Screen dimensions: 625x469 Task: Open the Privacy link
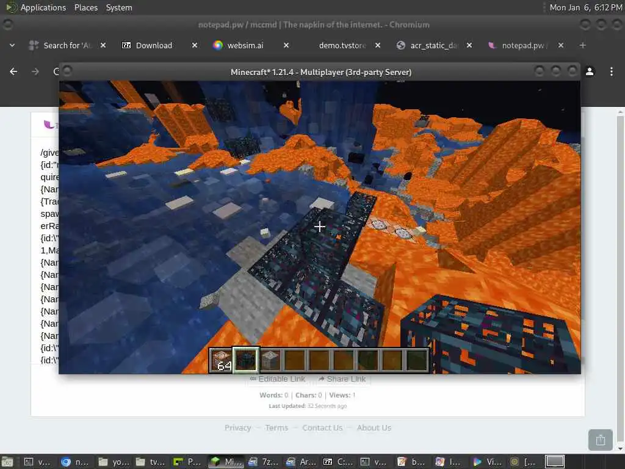pos(237,427)
